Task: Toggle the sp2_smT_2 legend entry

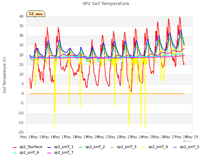Action: pyautogui.click(x=92, y=147)
